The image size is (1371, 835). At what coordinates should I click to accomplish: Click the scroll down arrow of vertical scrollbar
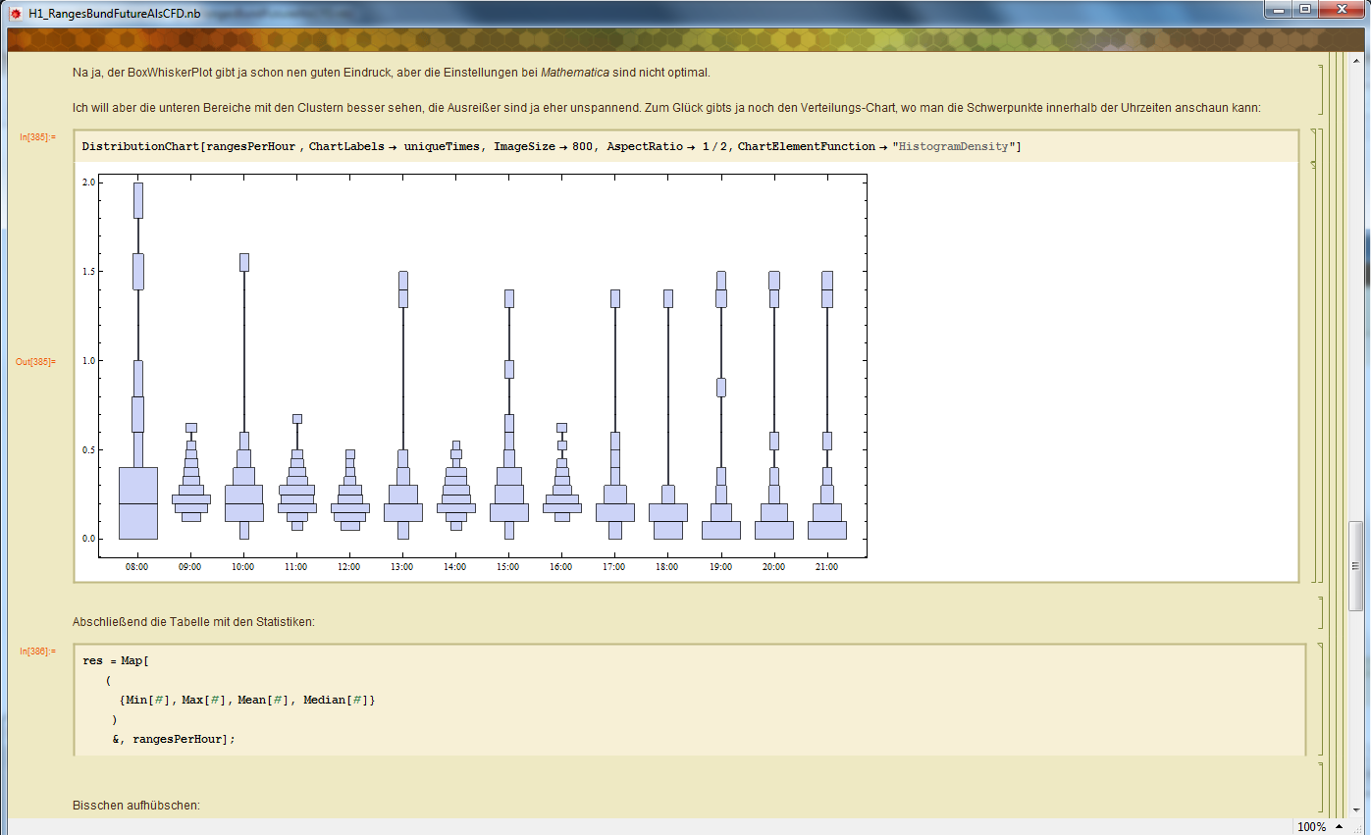click(1356, 809)
